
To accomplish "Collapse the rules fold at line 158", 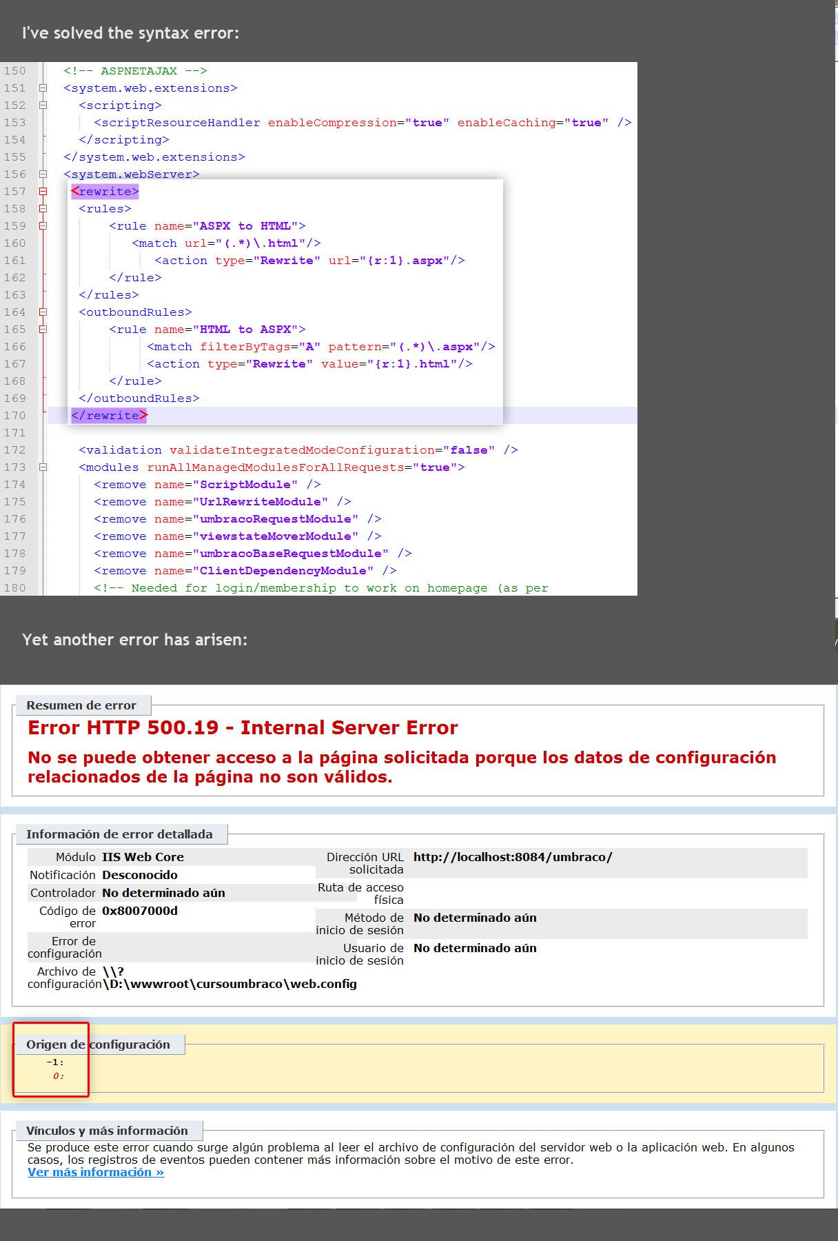I will (x=43, y=209).
